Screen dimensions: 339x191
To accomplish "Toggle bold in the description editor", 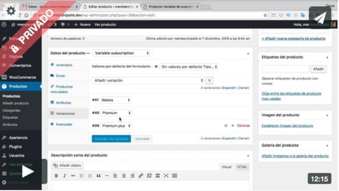I will [56, 176].
